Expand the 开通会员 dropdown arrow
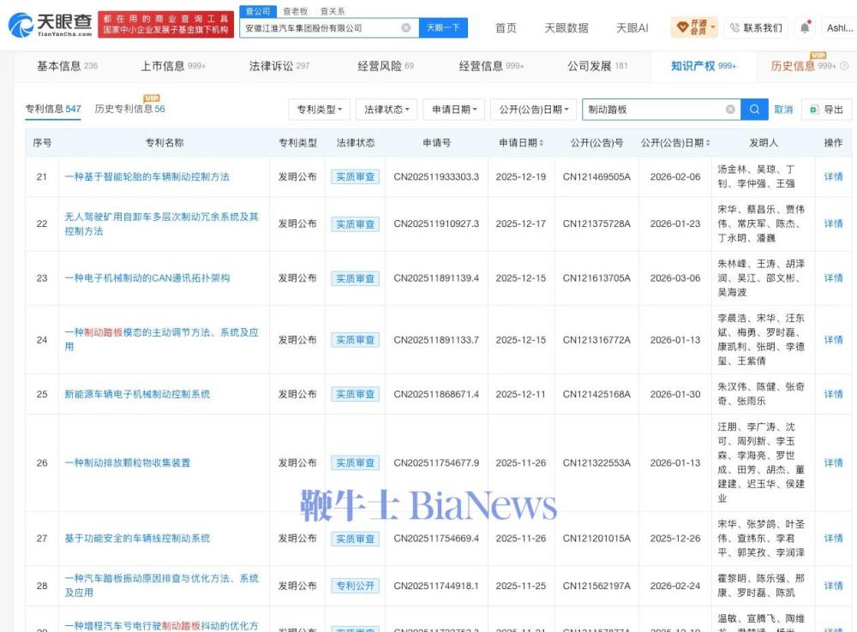Viewport: 857px width, 632px height. (713, 27)
